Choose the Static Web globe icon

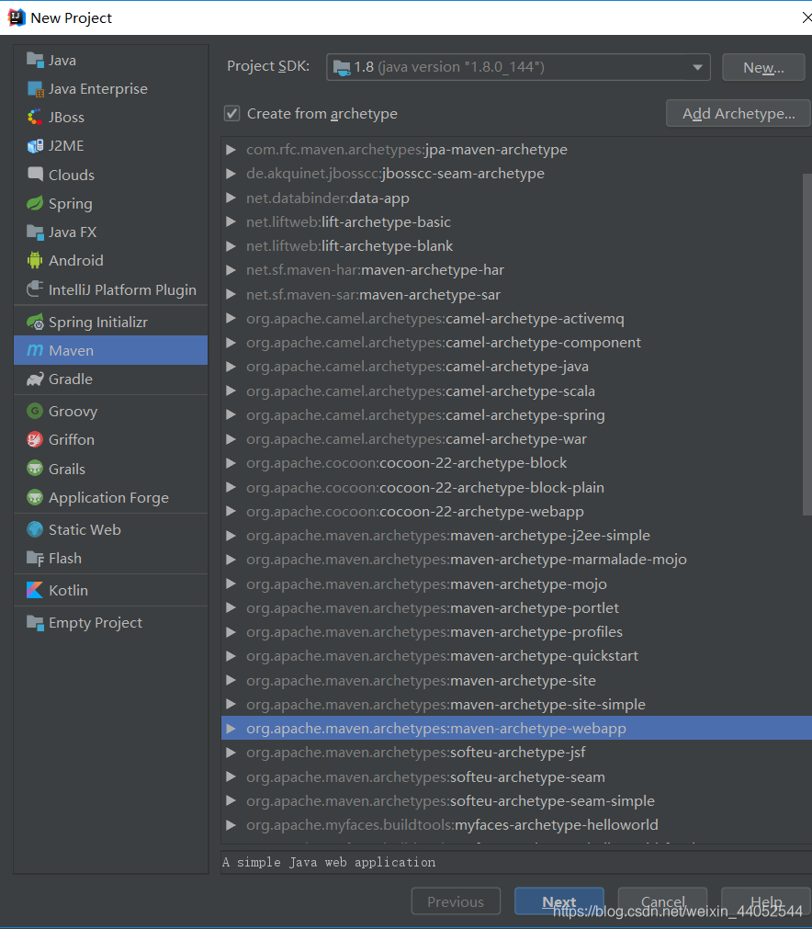pos(35,529)
